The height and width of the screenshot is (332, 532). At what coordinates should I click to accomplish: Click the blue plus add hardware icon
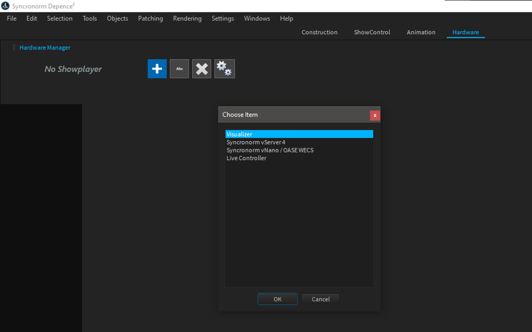coord(157,69)
